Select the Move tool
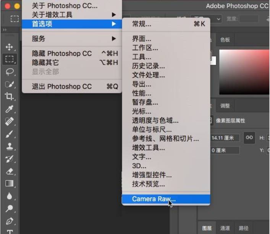Screen dimensions: 270x234 pos(9,47)
